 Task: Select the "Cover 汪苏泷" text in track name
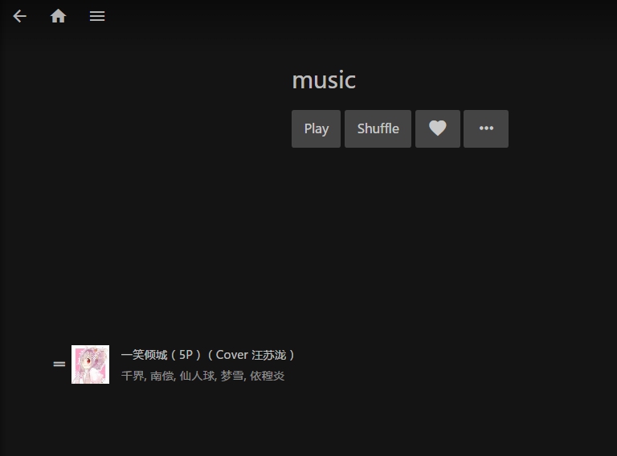pyautogui.click(x=251, y=355)
